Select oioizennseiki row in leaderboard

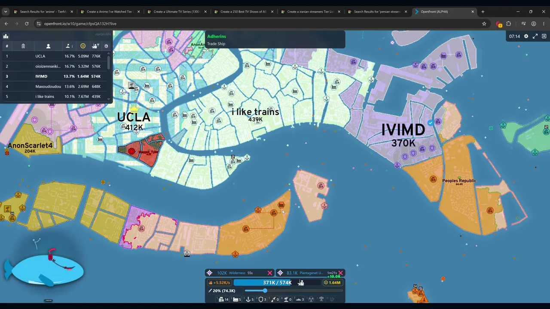click(x=54, y=66)
